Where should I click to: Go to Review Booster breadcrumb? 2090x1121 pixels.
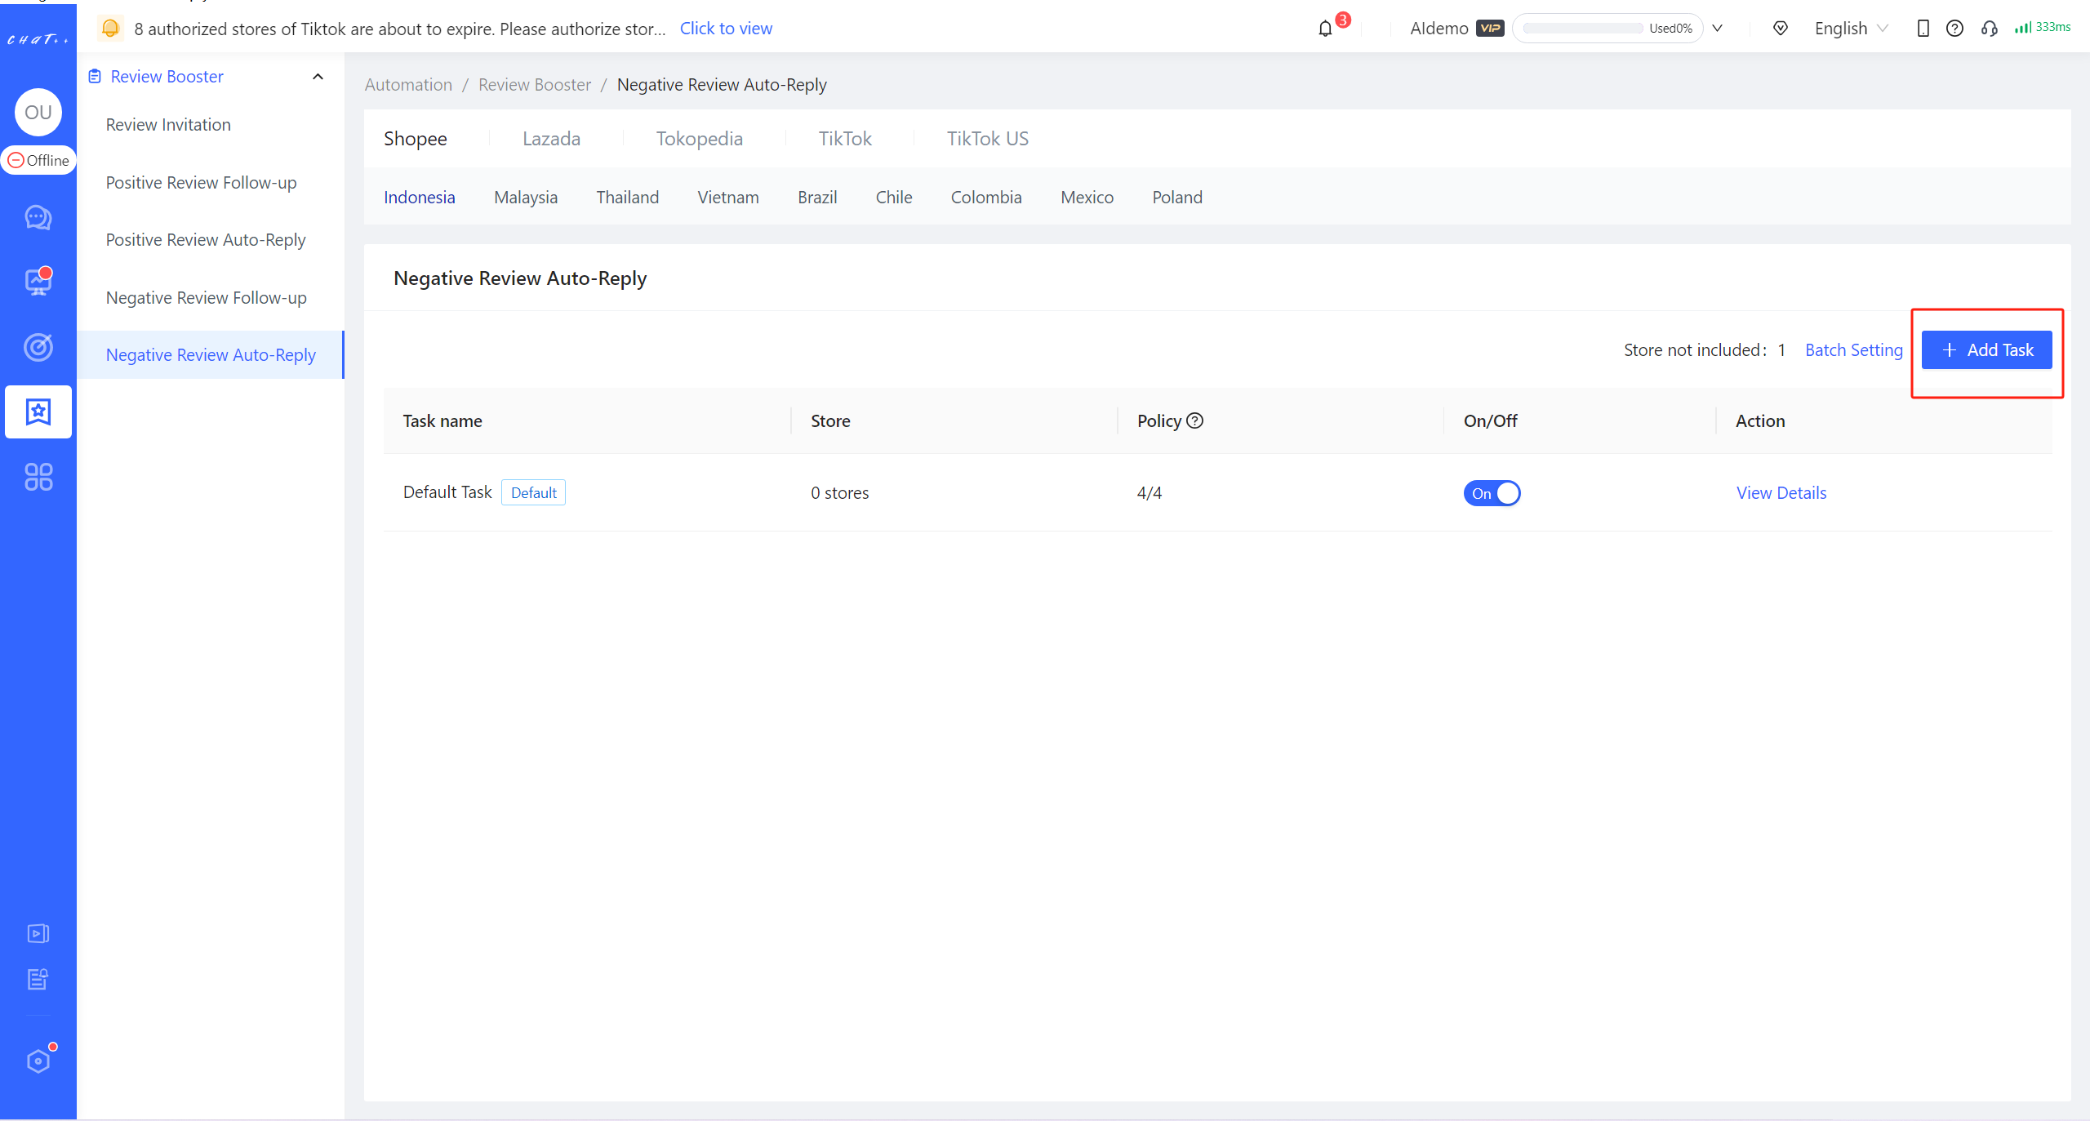point(534,85)
